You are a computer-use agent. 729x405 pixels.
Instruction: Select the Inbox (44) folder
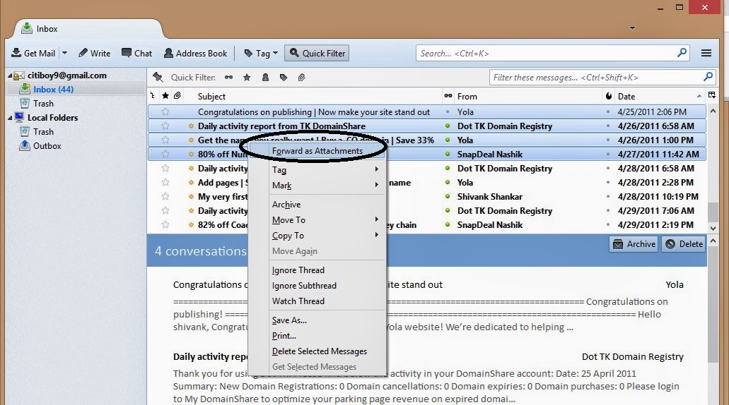point(53,89)
